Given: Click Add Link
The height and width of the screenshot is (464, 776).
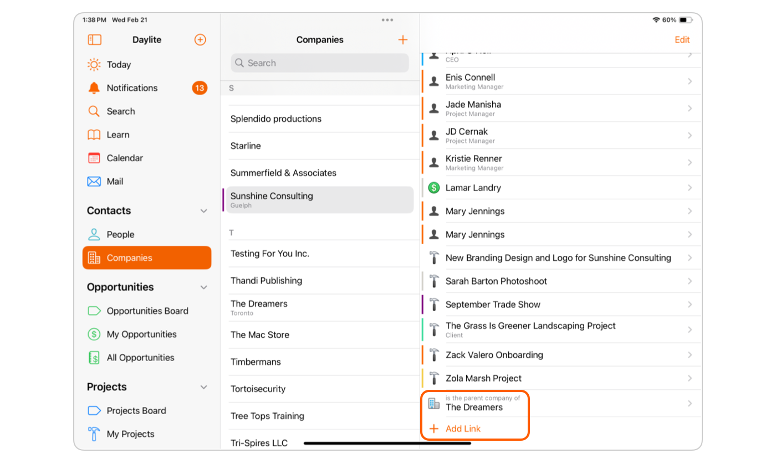Looking at the screenshot, I should click(x=462, y=429).
